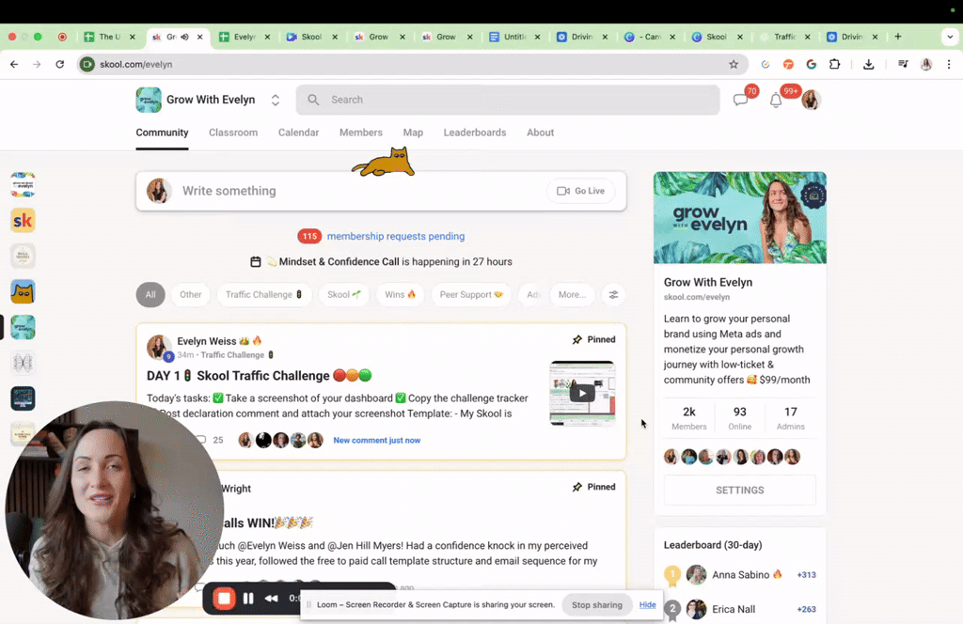The image size is (963, 624).
Task: Expand the More... categories list
Action: [572, 294]
